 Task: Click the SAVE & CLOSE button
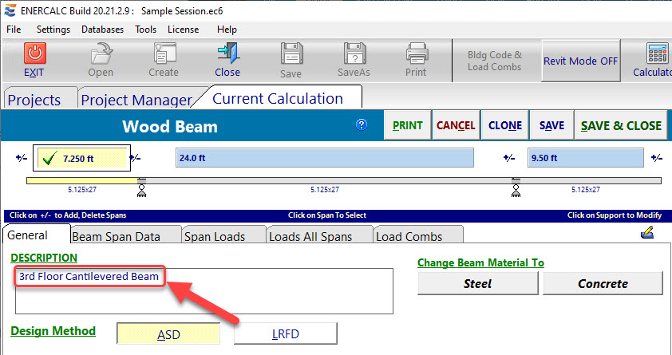[621, 125]
